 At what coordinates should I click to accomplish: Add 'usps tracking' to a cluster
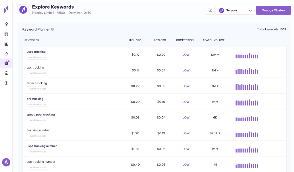pyautogui.click(x=37, y=57)
